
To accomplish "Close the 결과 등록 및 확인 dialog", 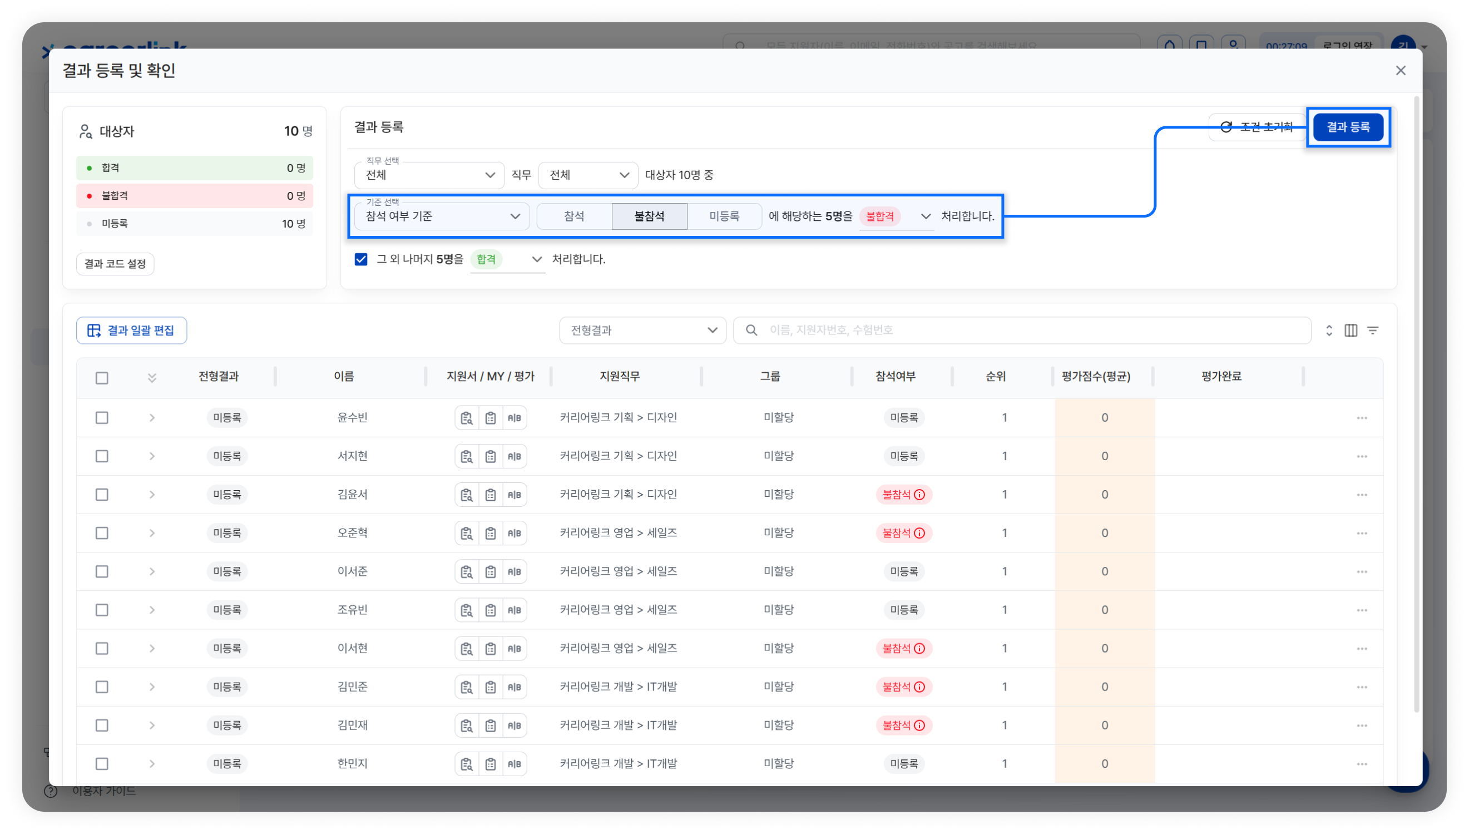I will (1400, 71).
